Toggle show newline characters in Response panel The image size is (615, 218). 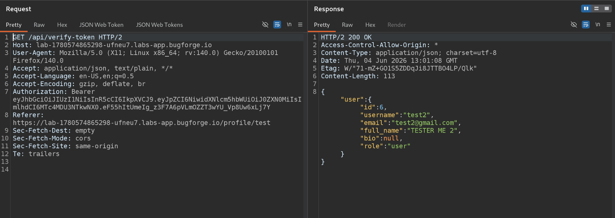[598, 25]
